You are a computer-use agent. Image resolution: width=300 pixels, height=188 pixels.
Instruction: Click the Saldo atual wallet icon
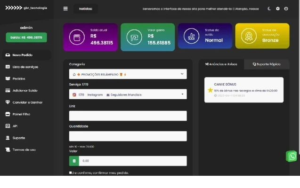(76, 37)
